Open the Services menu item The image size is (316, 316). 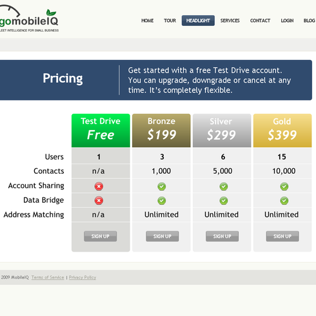pyautogui.click(x=230, y=21)
